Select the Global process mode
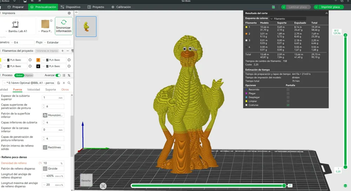351x191 pixels. [x=19, y=76]
